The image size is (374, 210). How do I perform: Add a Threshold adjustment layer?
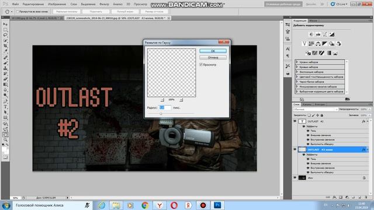coord(322,53)
